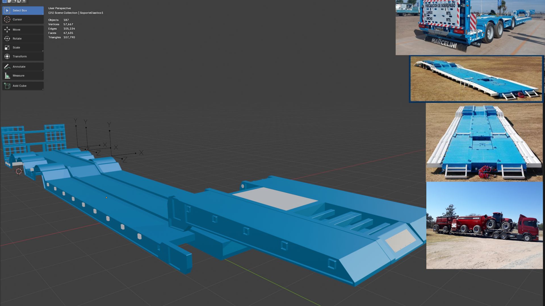The image size is (545, 306).
Task: Select the blue-bordered trailer on grass image
Action: [x=476, y=79]
